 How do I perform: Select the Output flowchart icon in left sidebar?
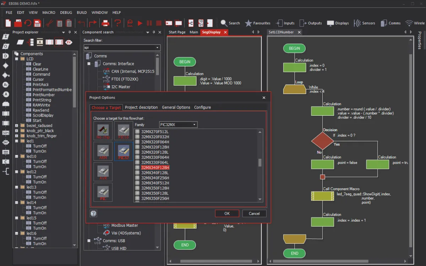6,46
